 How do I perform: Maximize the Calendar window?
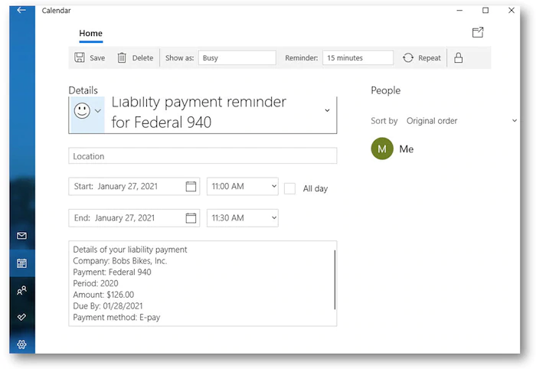pos(485,10)
